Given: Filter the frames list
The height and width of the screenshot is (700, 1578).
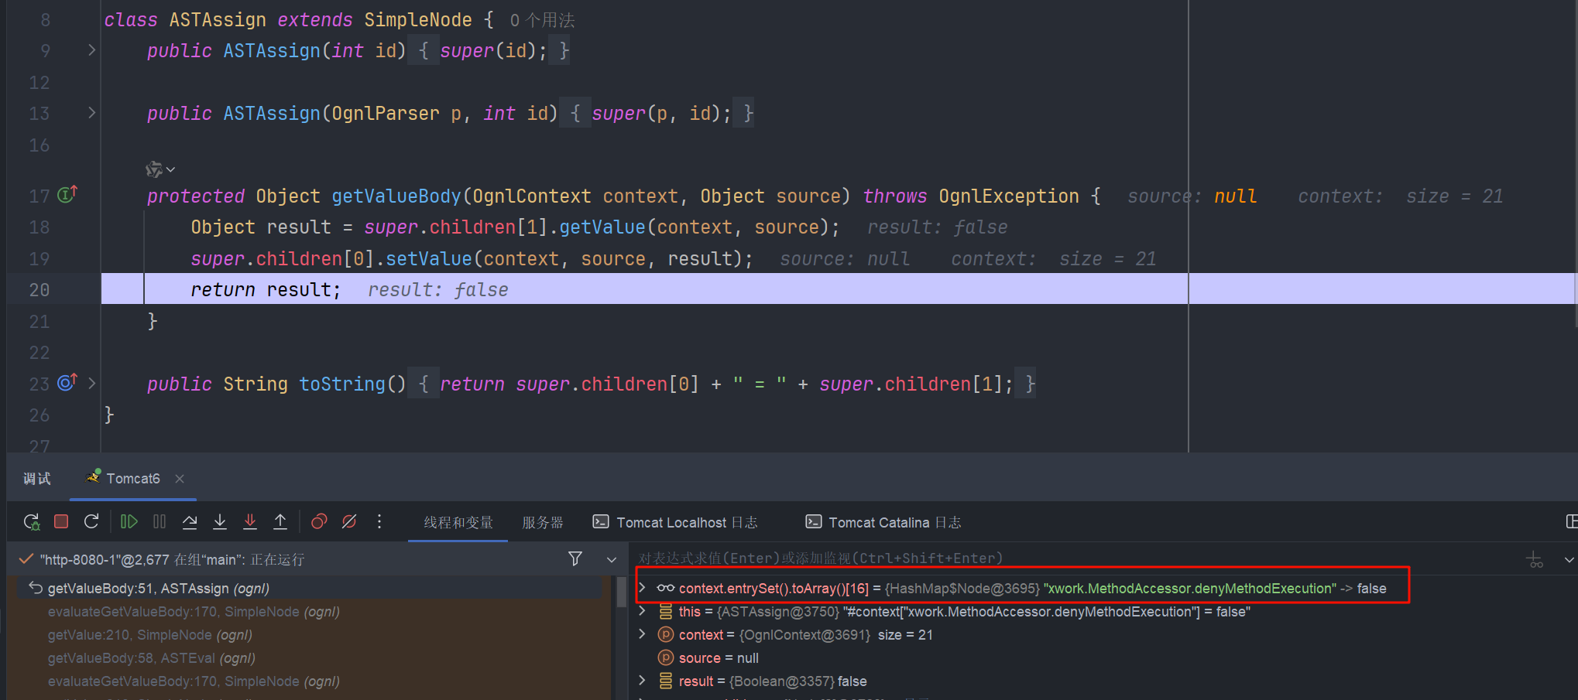Looking at the screenshot, I should click(575, 558).
